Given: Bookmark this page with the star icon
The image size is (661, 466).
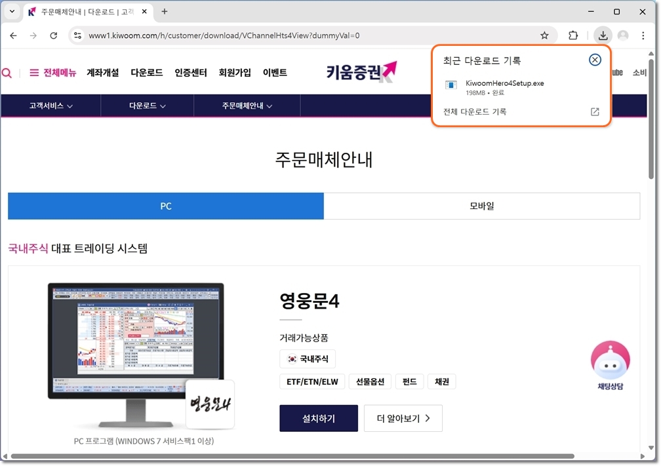Looking at the screenshot, I should click(x=544, y=35).
